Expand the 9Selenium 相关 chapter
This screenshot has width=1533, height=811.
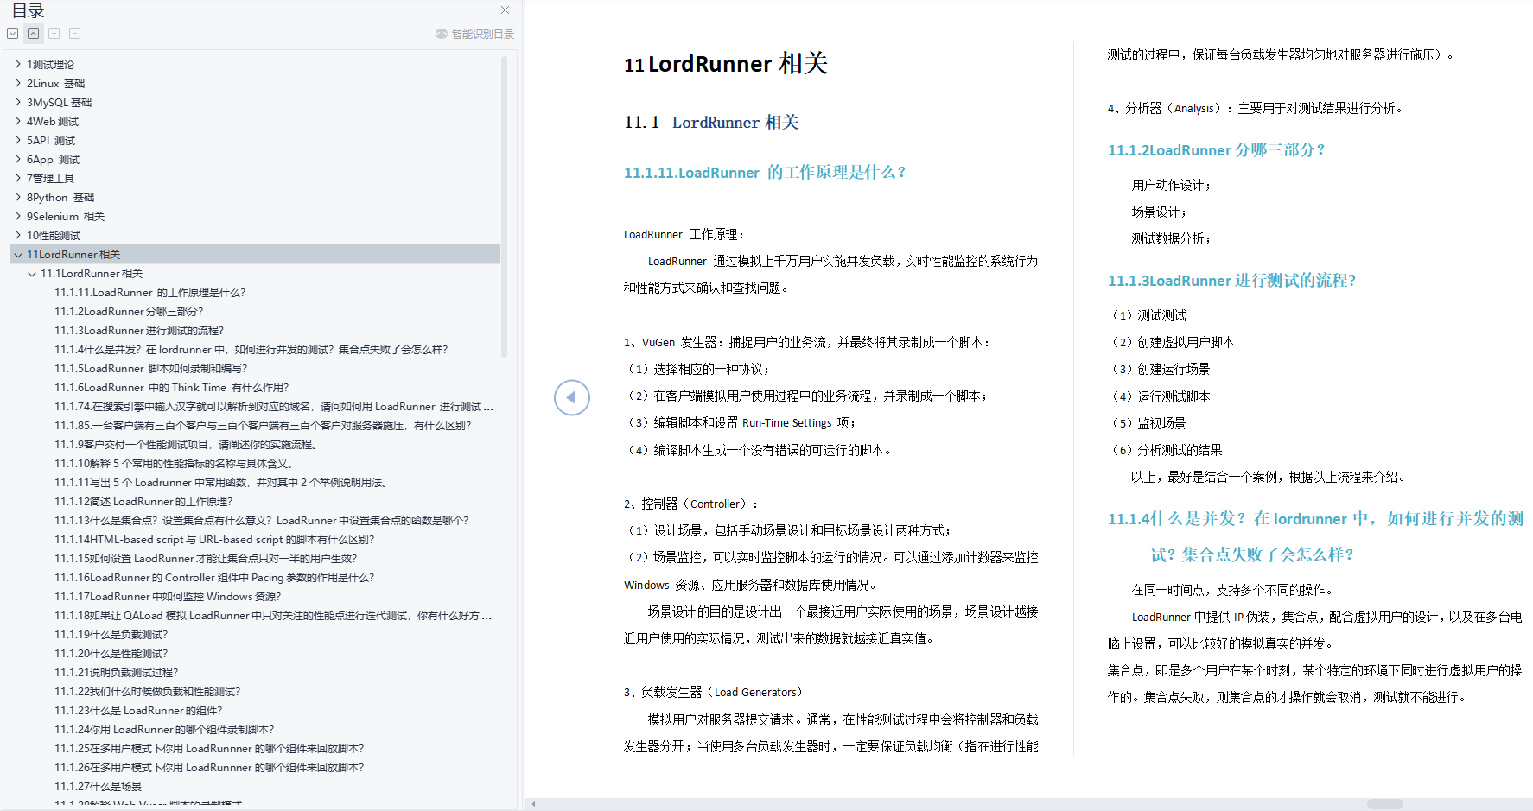tap(18, 216)
